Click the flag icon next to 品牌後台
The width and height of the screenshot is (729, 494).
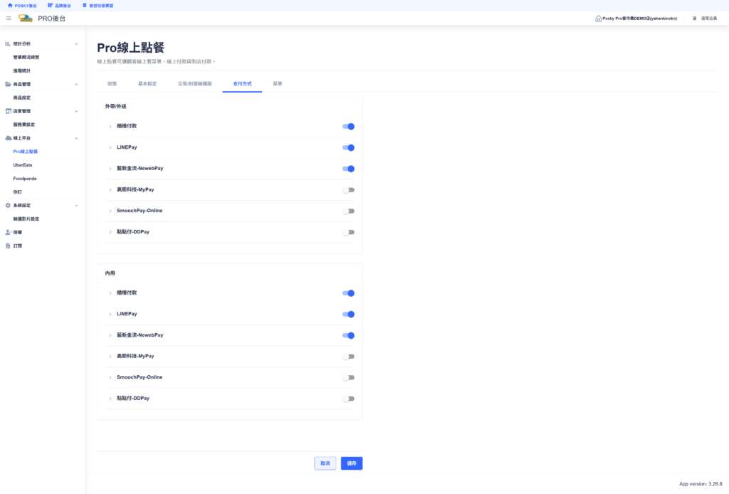51,6
